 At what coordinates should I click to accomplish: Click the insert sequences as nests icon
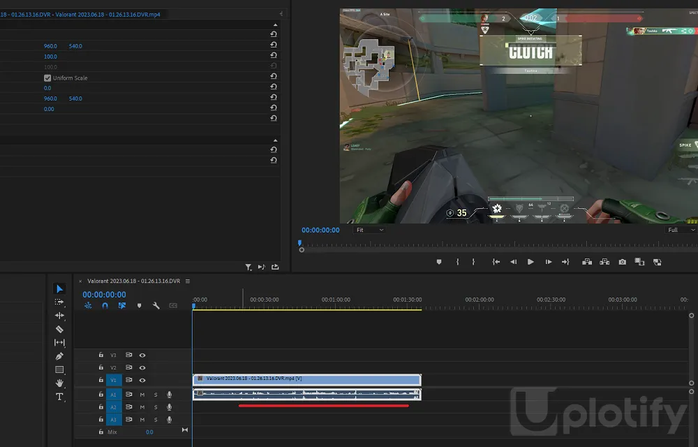click(x=88, y=305)
